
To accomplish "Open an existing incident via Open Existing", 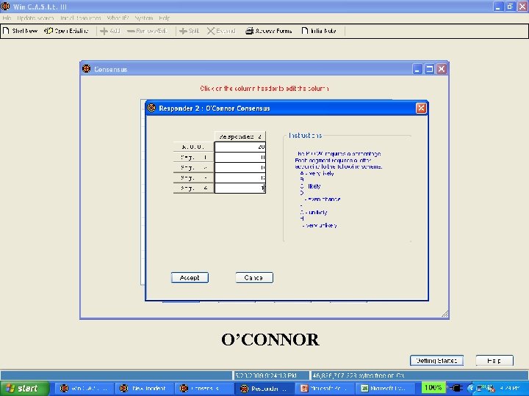I will pos(66,31).
